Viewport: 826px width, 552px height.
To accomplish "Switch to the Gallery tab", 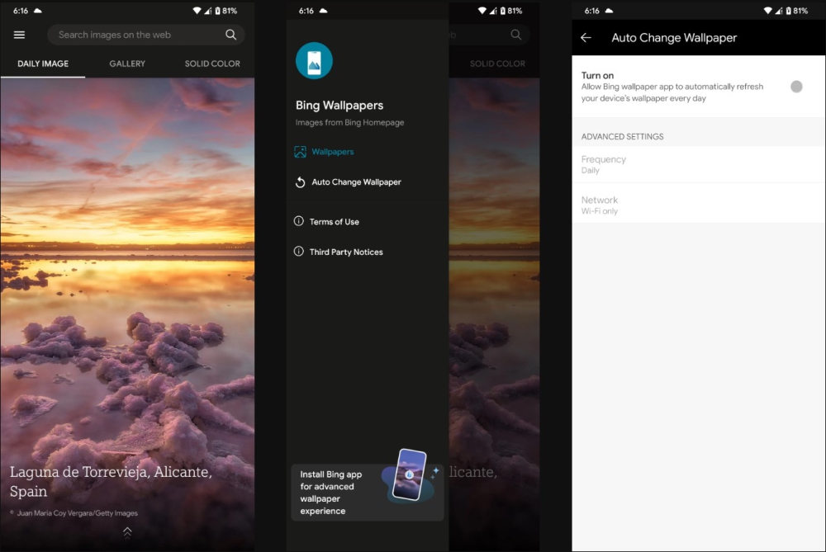I will tap(127, 64).
